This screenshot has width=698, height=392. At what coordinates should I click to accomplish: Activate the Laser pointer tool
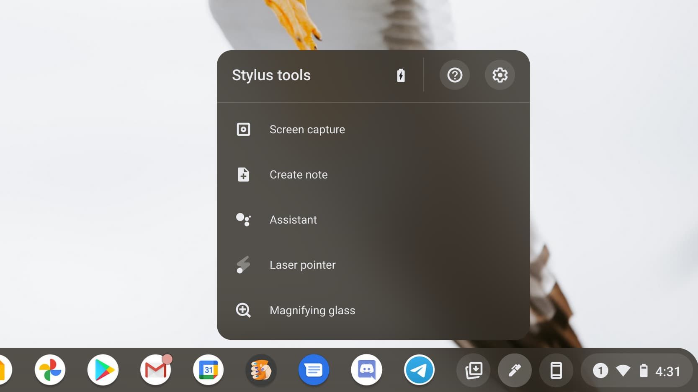302,265
